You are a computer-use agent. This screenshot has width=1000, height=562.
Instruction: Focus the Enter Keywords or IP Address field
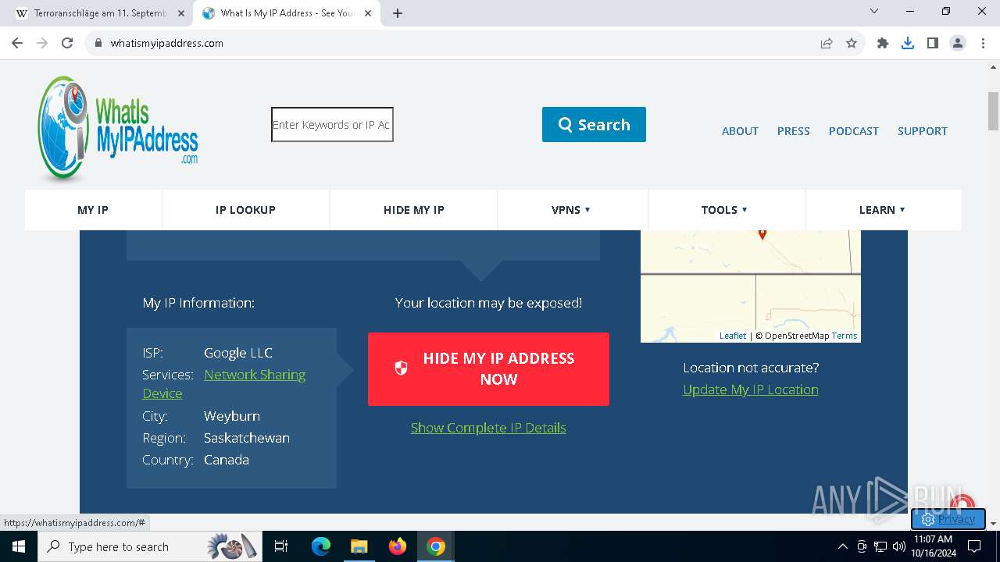coord(332,125)
